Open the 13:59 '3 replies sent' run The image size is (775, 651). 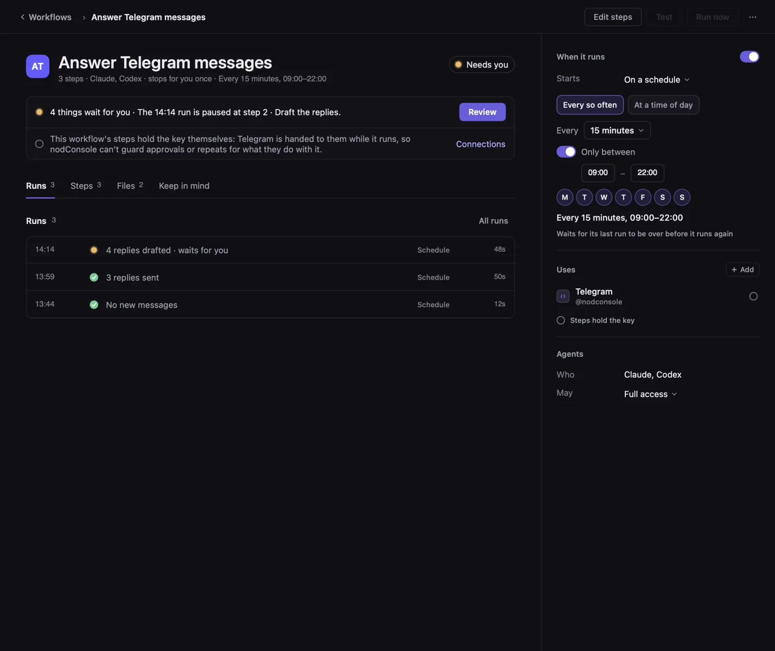(x=270, y=277)
